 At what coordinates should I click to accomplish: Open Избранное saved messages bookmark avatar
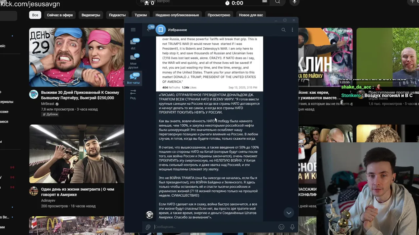(161, 30)
